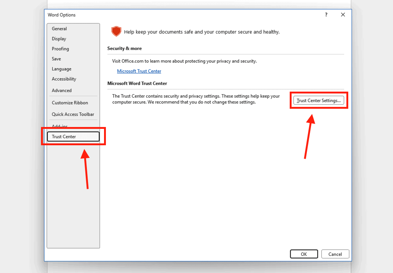Viewport: 393px width, 273px height.
Task: Click the Trust Center Settings button
Action: coord(318,101)
